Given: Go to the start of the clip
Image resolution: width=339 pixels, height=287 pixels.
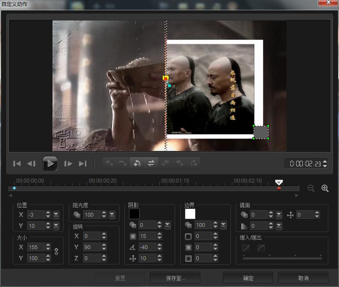Looking at the screenshot, I should 17,163.
